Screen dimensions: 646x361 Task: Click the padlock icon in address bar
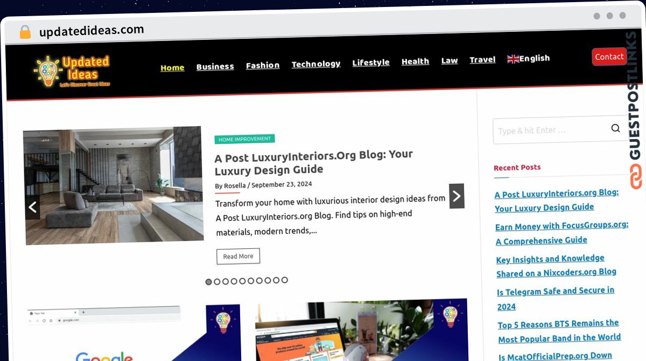(x=25, y=32)
